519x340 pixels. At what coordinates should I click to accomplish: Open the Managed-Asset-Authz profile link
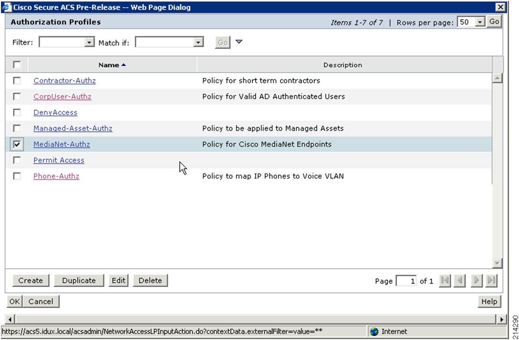(73, 128)
